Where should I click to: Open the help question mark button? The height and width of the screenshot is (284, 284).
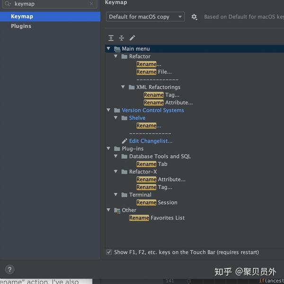pos(9,269)
